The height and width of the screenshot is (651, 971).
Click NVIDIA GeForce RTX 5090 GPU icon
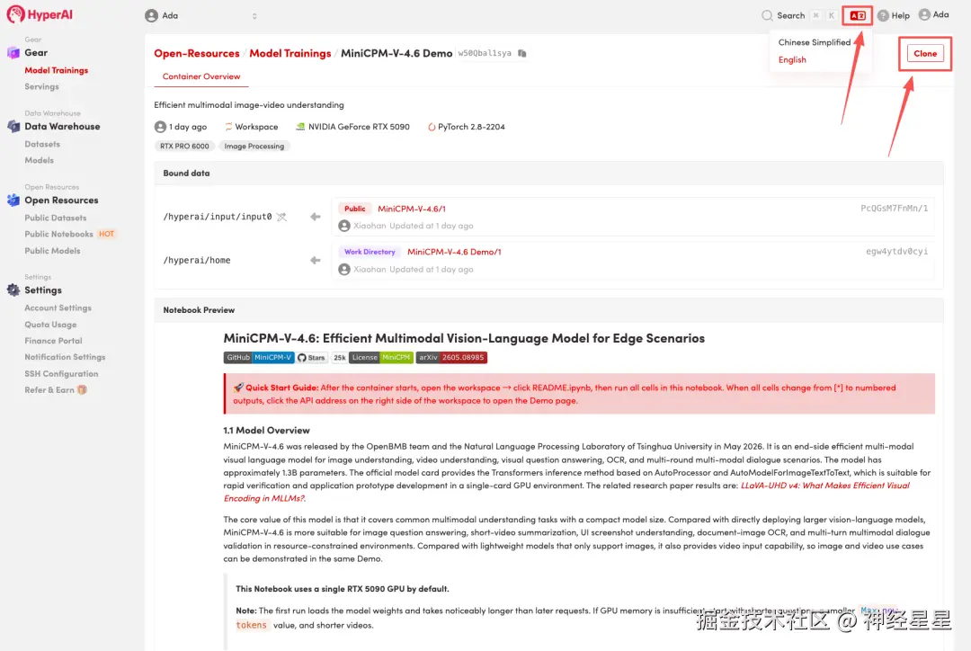tap(300, 127)
